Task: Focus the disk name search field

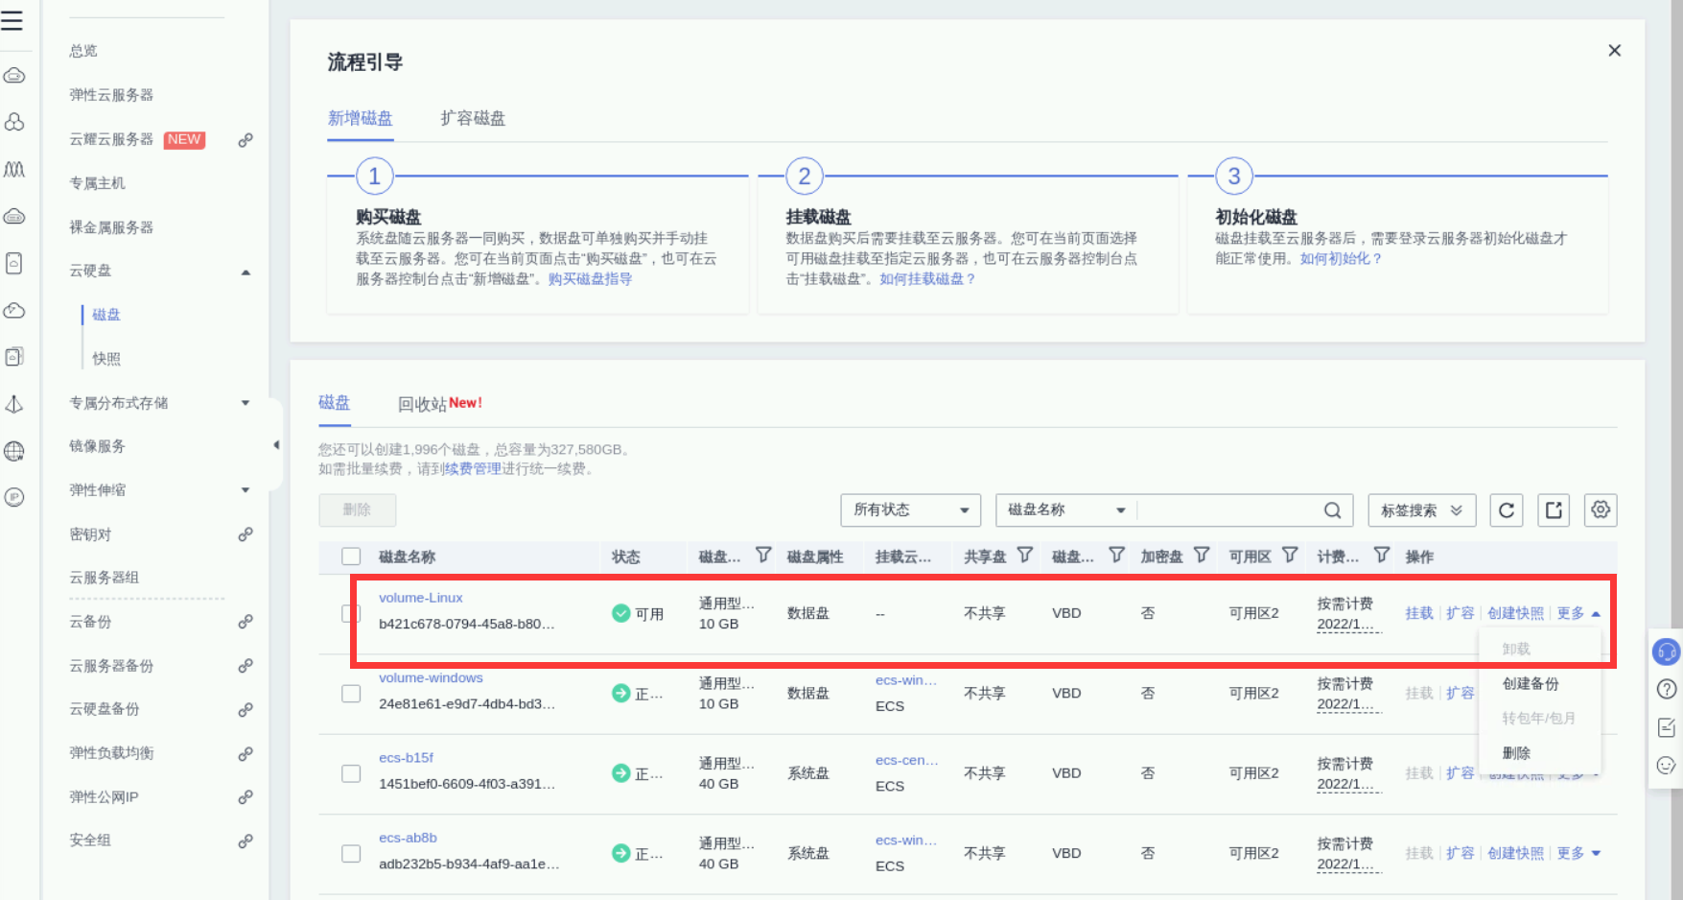Action: (1228, 510)
